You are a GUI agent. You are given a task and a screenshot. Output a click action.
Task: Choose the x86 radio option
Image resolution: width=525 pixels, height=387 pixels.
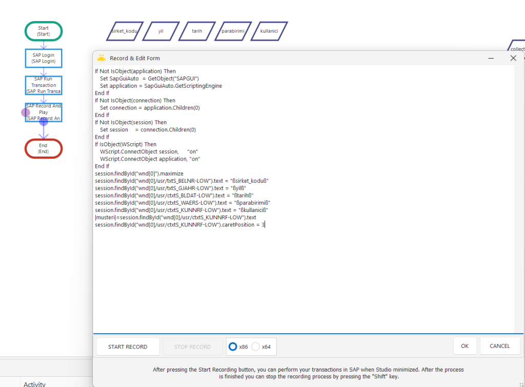(233, 346)
